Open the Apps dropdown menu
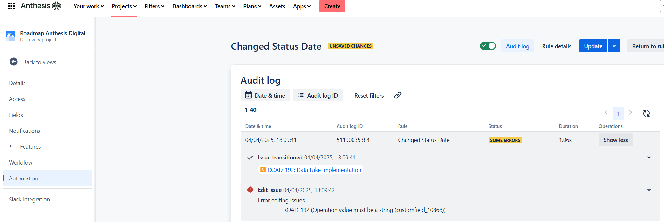The image size is (664, 222). (x=302, y=6)
